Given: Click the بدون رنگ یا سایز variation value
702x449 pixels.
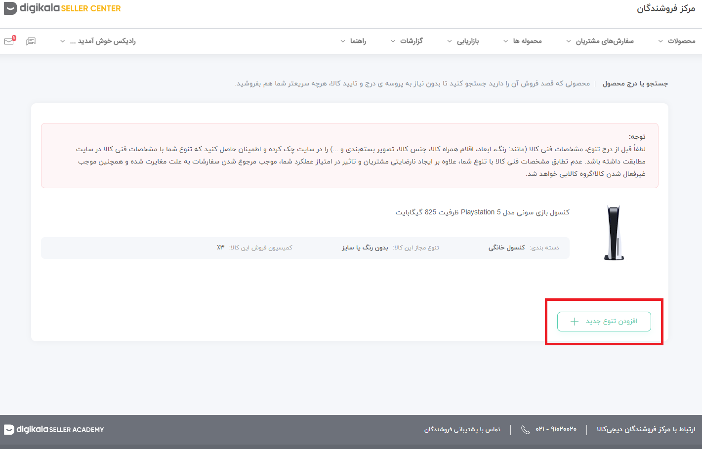Looking at the screenshot, I should pos(365,247).
